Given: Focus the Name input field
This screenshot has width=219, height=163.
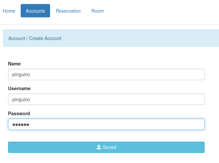Looking at the screenshot, I should point(106,74).
